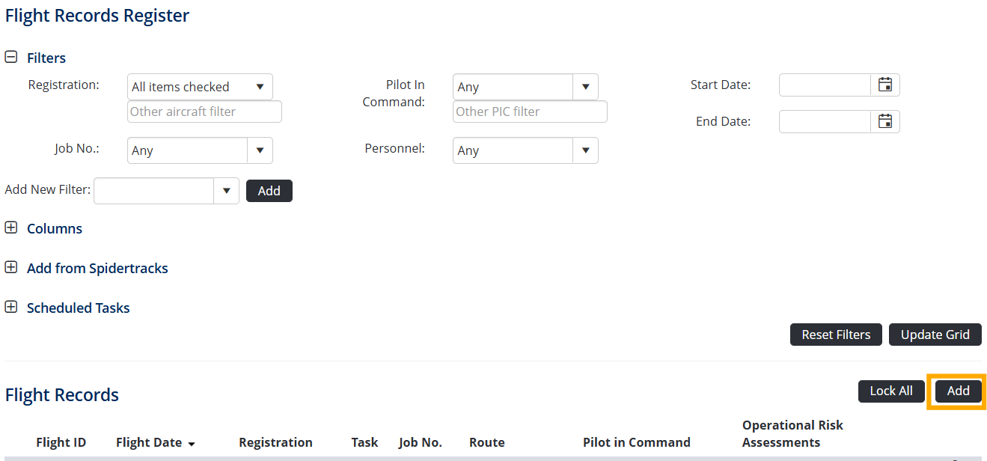
Task: Open the Personnel dropdown
Action: (585, 150)
